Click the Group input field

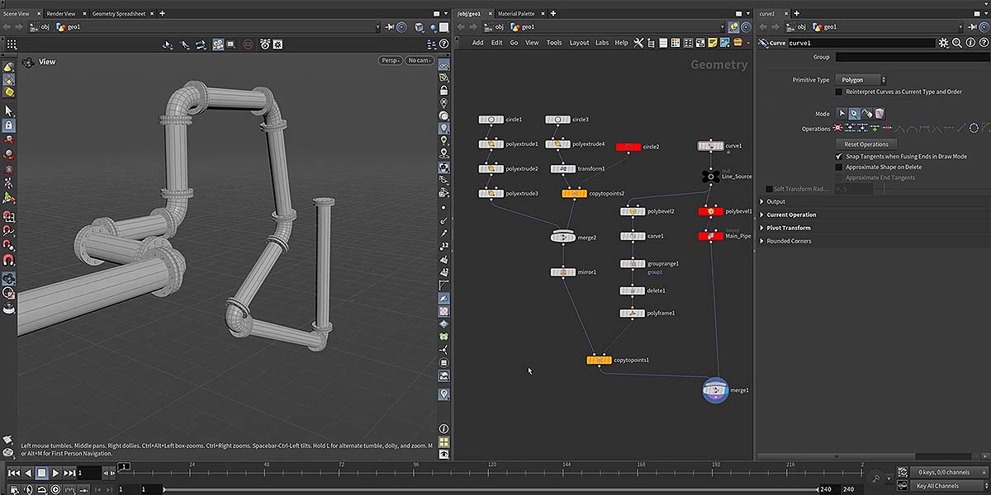pyautogui.click(x=912, y=57)
